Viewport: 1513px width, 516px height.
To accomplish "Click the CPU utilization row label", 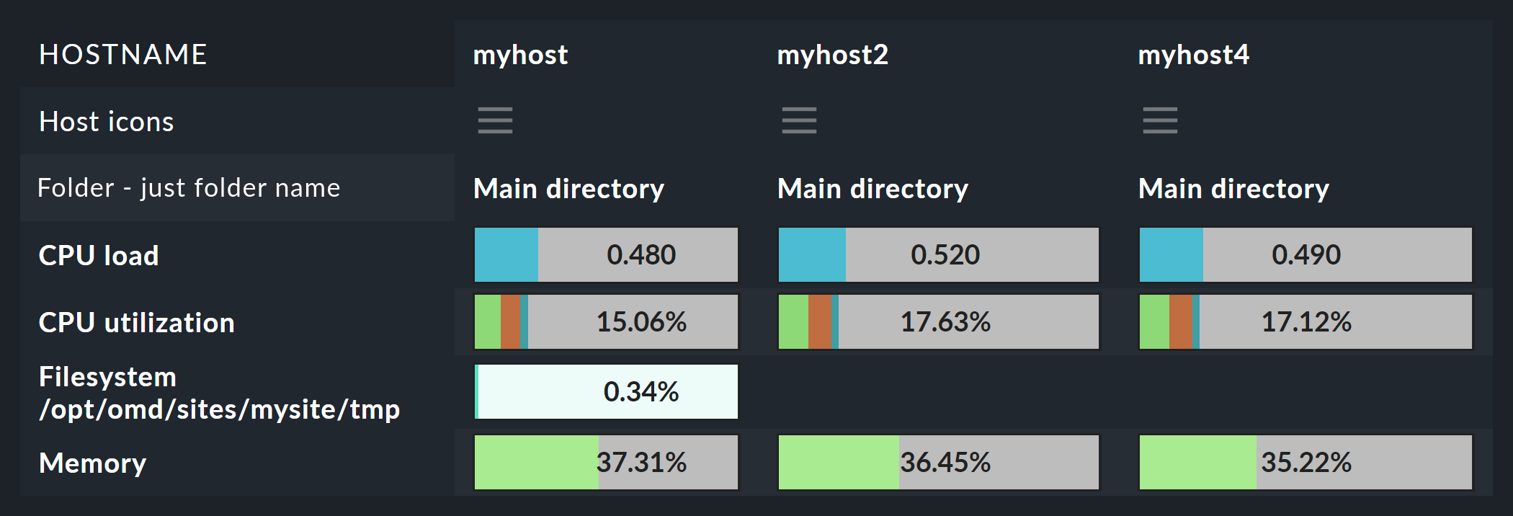I will [x=137, y=322].
